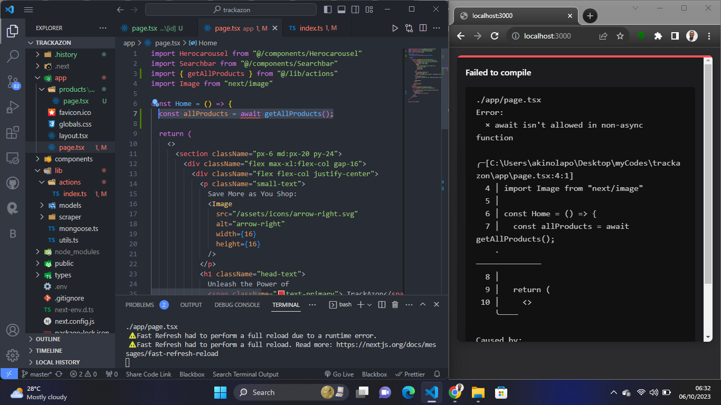Toggle the bottom panel from the title bar
This screenshot has height=405, width=721.
pyautogui.click(x=342, y=9)
